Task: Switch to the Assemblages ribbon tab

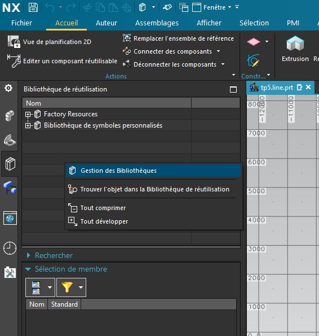Action: (157, 23)
